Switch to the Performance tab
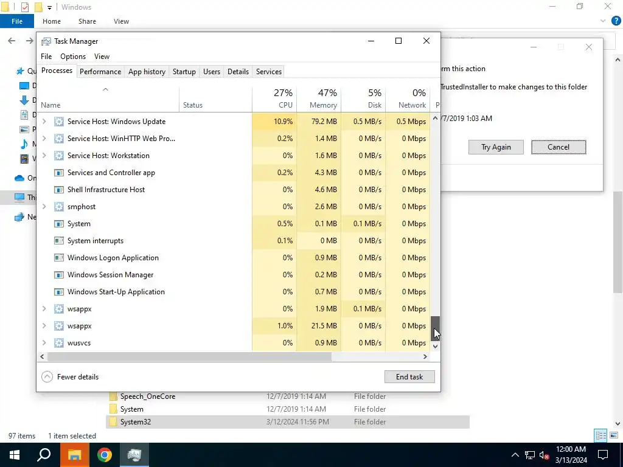Viewport: 623px width, 467px height. click(100, 72)
